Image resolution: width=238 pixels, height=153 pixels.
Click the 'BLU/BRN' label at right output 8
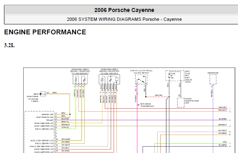tap(223, 145)
